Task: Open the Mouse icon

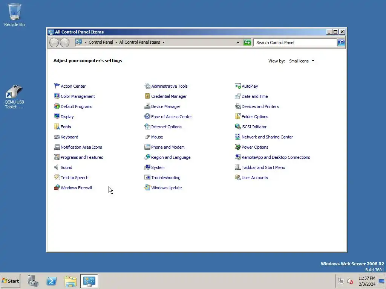Action: pos(147,137)
